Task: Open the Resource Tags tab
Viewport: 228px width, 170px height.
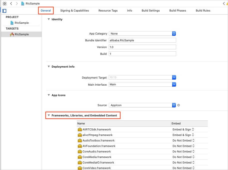Action: [108, 11]
